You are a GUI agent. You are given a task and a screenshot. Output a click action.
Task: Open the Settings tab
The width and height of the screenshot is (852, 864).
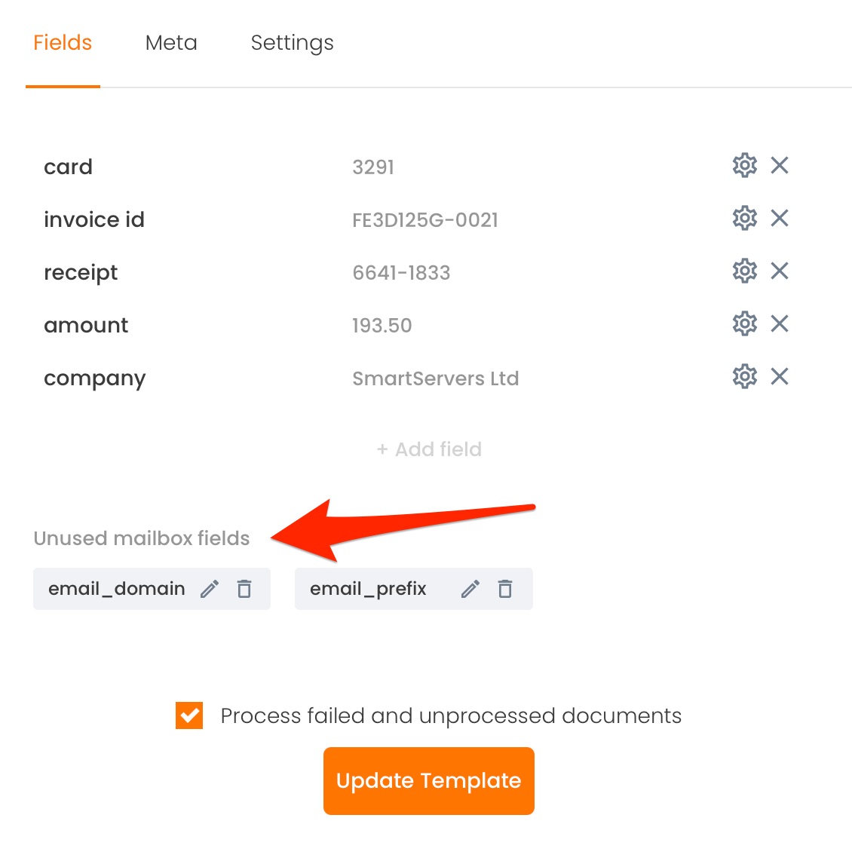pyautogui.click(x=292, y=43)
